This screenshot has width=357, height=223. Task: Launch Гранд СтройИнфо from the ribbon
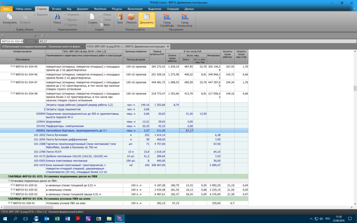[167, 20]
